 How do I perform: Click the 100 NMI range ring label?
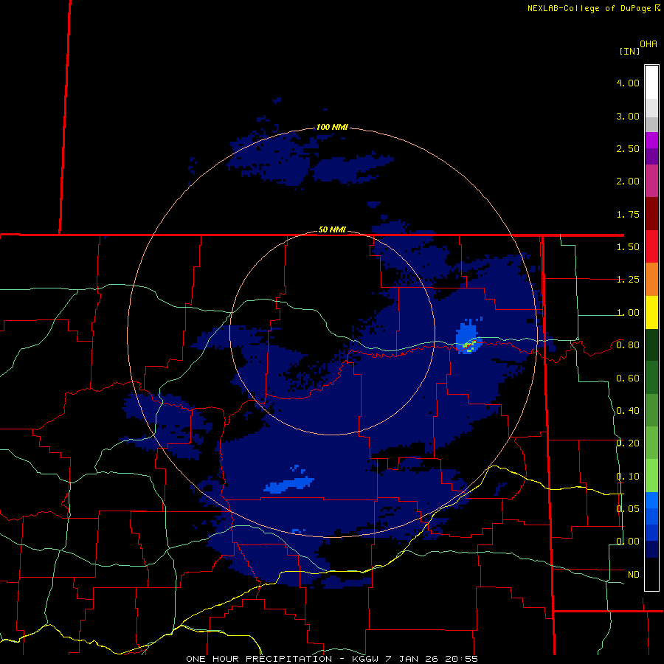332,127
